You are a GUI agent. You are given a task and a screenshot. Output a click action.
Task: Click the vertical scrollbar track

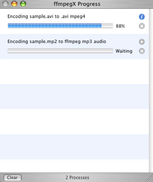151,91
